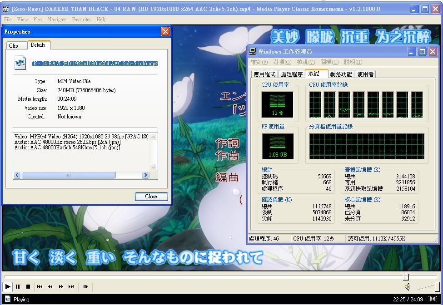
Task: Click the file name field in Properties
Action: point(95,63)
